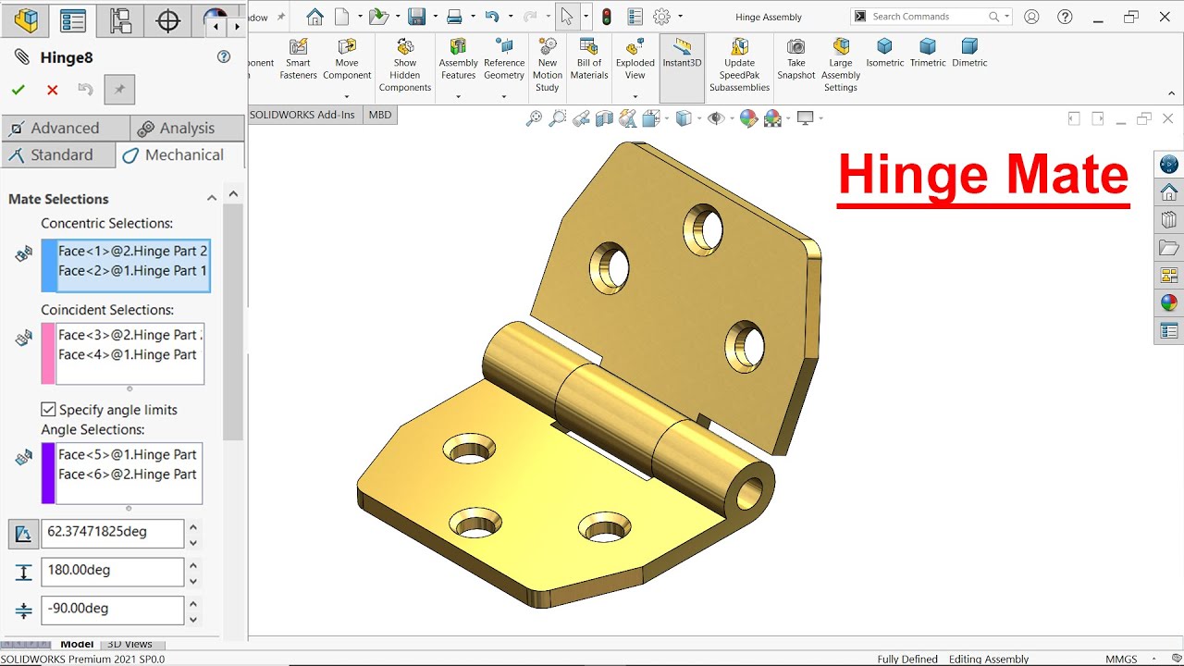Save the document with floppy icon
This screenshot has height=666, width=1184.
click(416, 17)
